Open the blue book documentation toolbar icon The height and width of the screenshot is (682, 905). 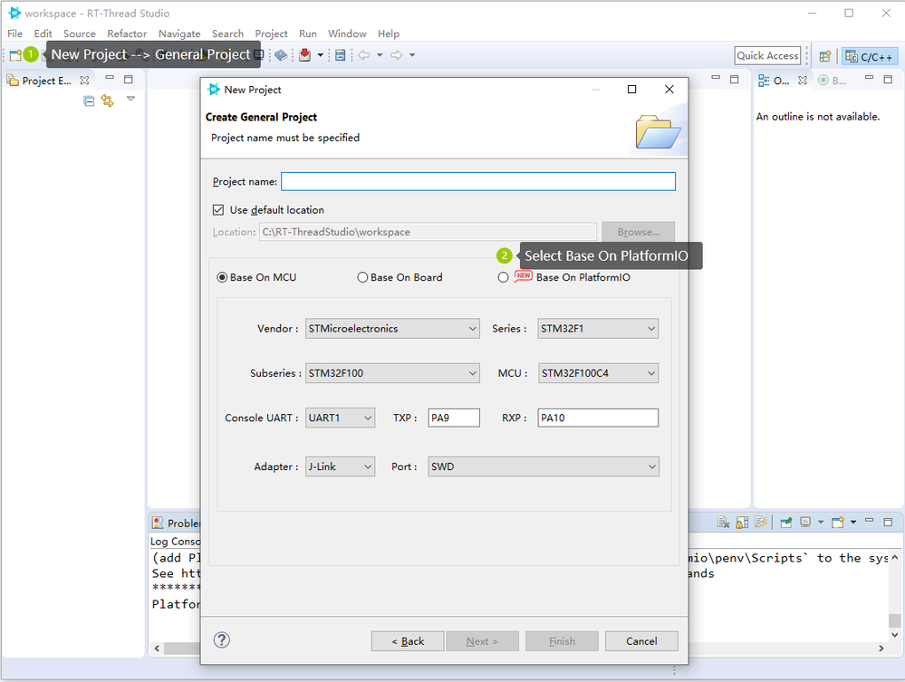pyautogui.click(x=281, y=55)
